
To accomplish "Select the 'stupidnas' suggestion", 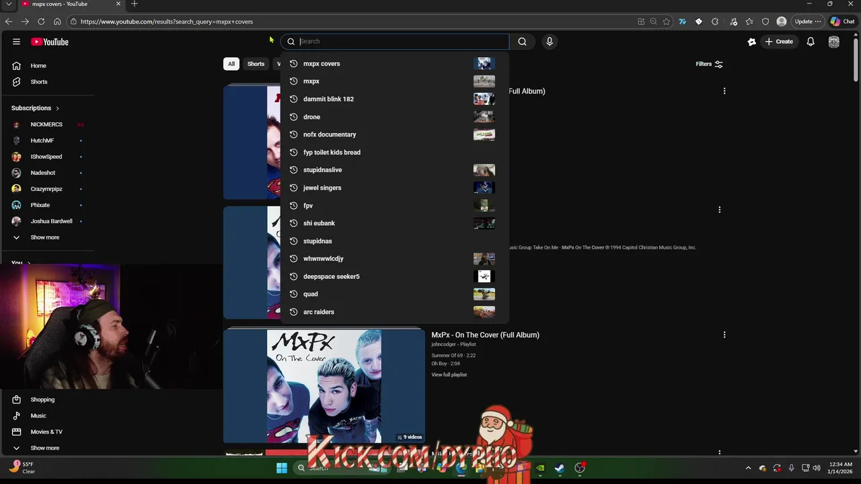I will (395, 241).
